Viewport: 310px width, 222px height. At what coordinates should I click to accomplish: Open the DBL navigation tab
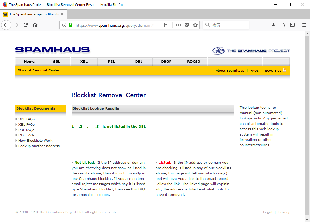pyautogui.click(x=139, y=62)
